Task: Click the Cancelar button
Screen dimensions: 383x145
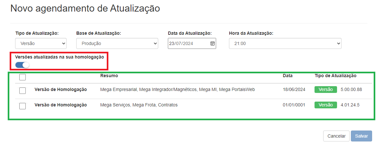Action: point(336,136)
